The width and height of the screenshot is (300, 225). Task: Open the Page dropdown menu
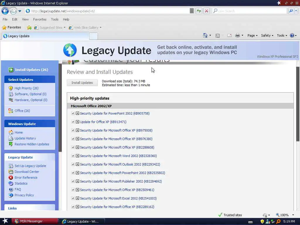click(252, 35)
